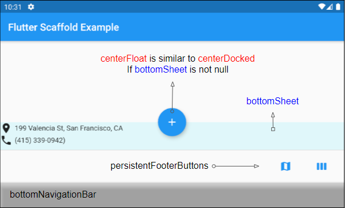The width and height of the screenshot is (345, 208).
Task: Click the view column footer icon
Action: pyautogui.click(x=321, y=167)
